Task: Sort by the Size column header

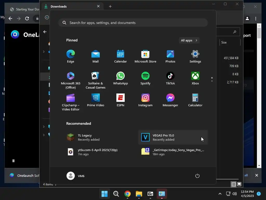Action: [x=230, y=42]
